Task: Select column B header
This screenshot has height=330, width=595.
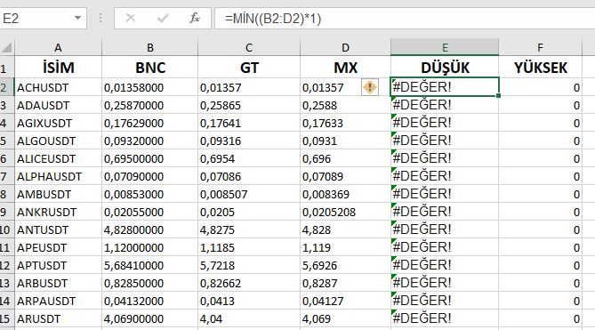Action: click(150, 48)
